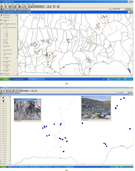Click blue dot symbol of first lower-legend theme
The image size is (135, 171).
coord(3,98)
